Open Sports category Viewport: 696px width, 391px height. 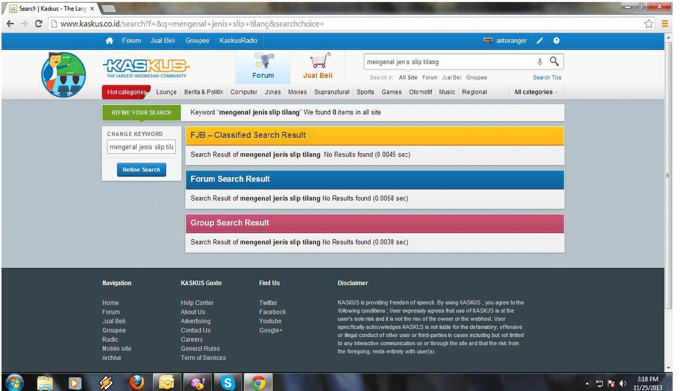click(365, 92)
